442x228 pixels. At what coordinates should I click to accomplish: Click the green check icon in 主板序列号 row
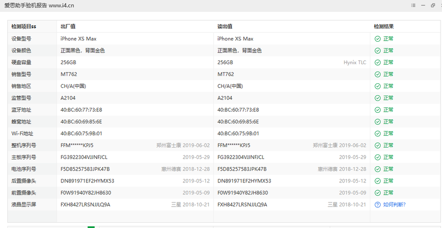click(x=378, y=157)
